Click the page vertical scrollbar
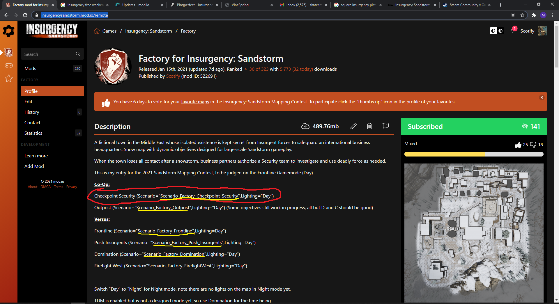559x304 pixels. (x=556, y=47)
